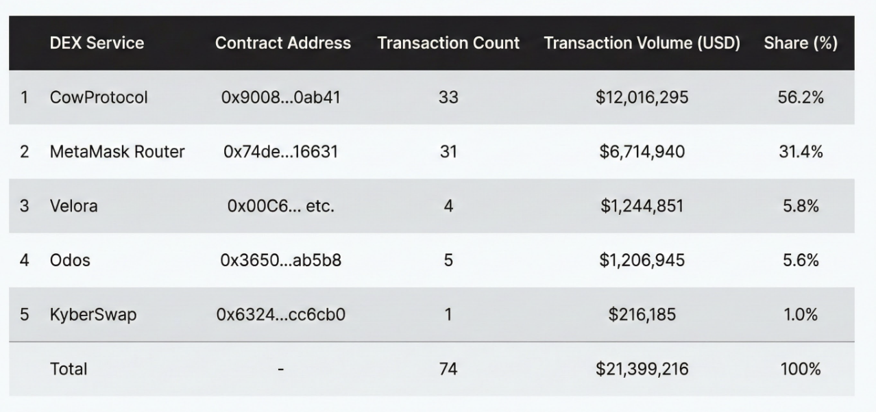Click the Share (%) column header
The width and height of the screenshot is (876, 412).
click(x=801, y=43)
